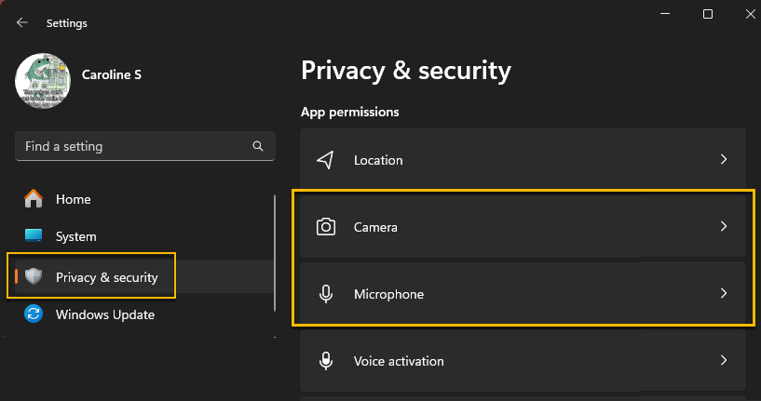Image resolution: width=761 pixels, height=401 pixels.
Task: Close the Settings window
Action: pos(751,14)
